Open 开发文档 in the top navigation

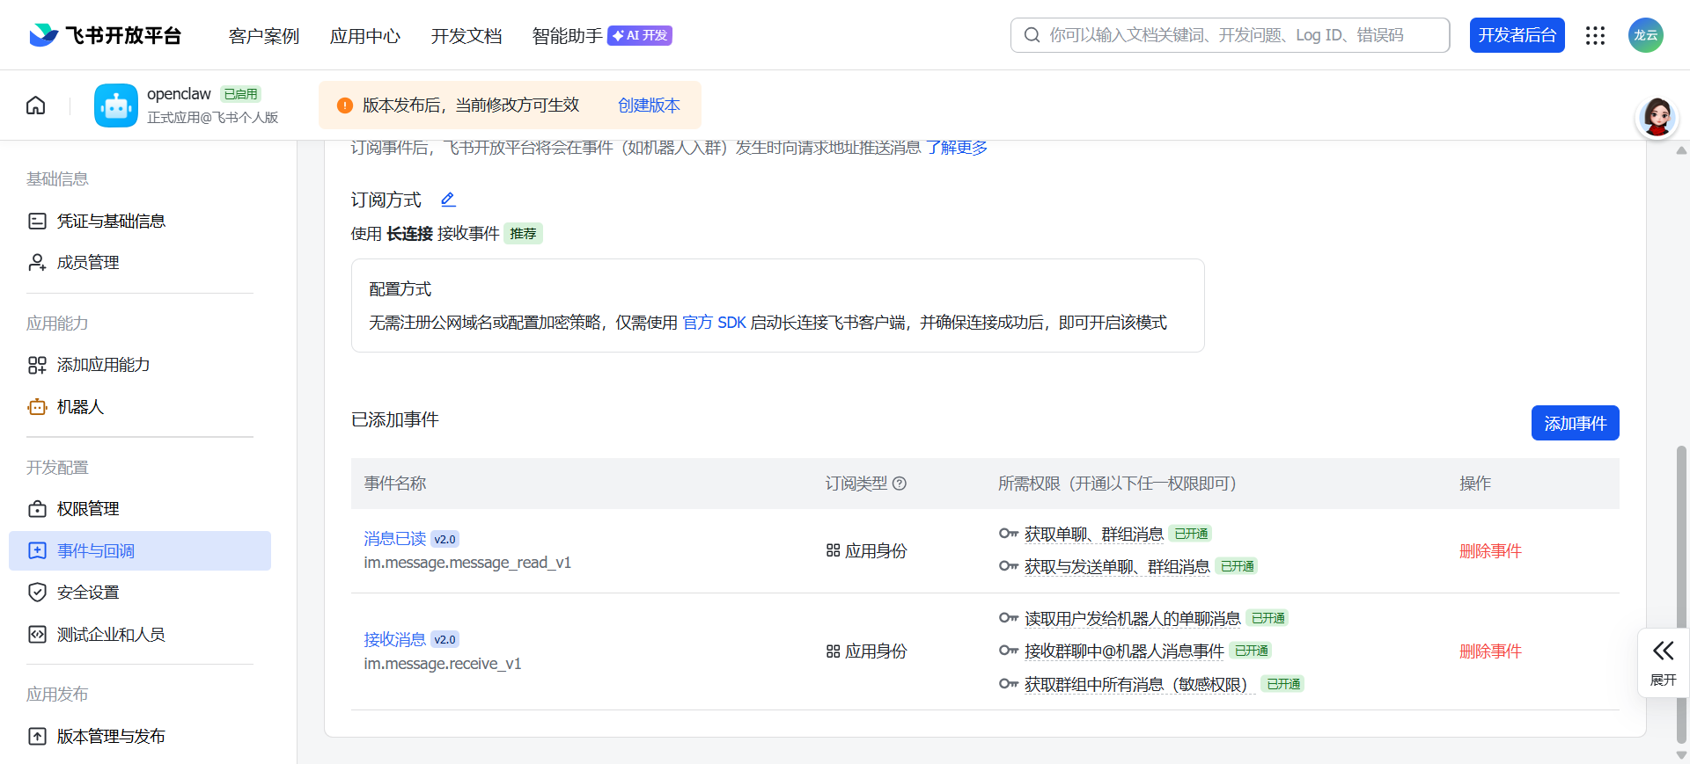pyautogui.click(x=466, y=36)
